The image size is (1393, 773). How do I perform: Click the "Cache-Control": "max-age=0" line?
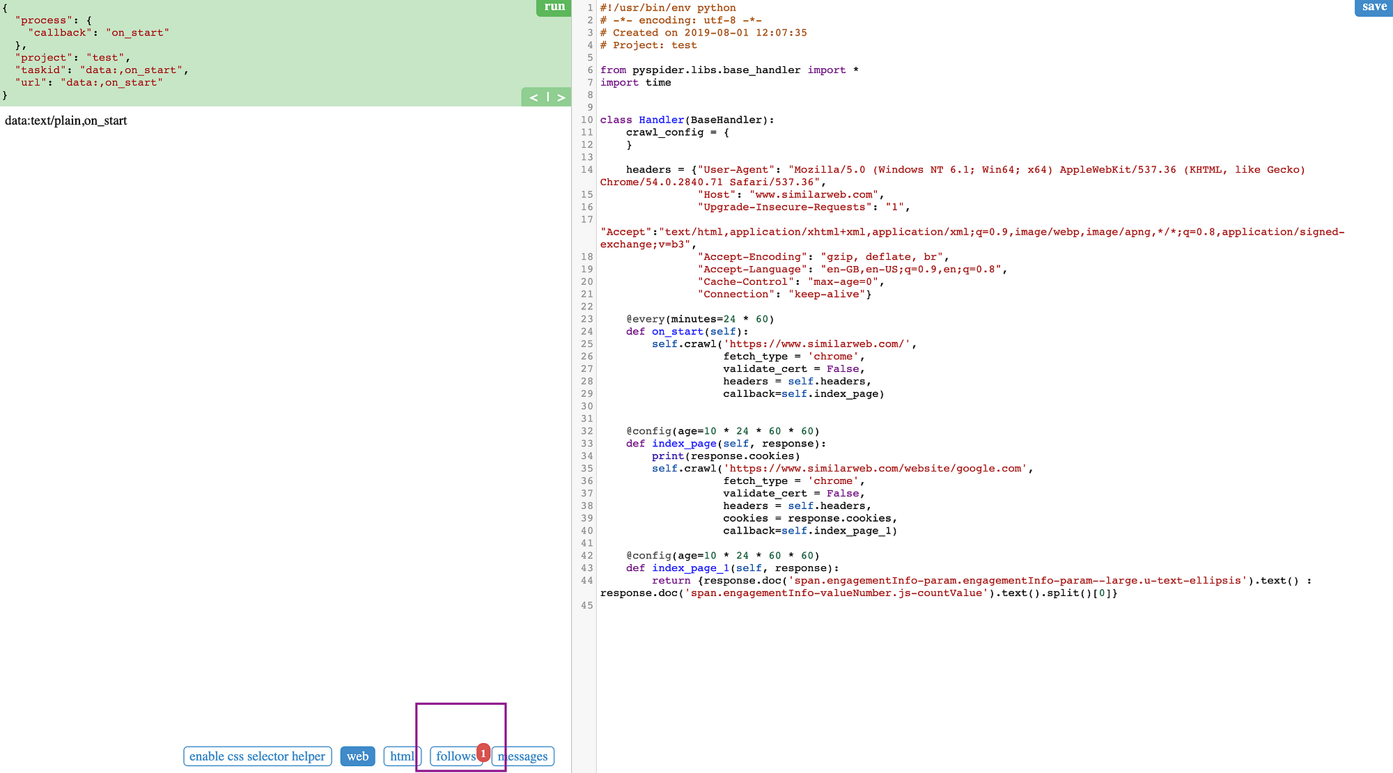(x=791, y=282)
